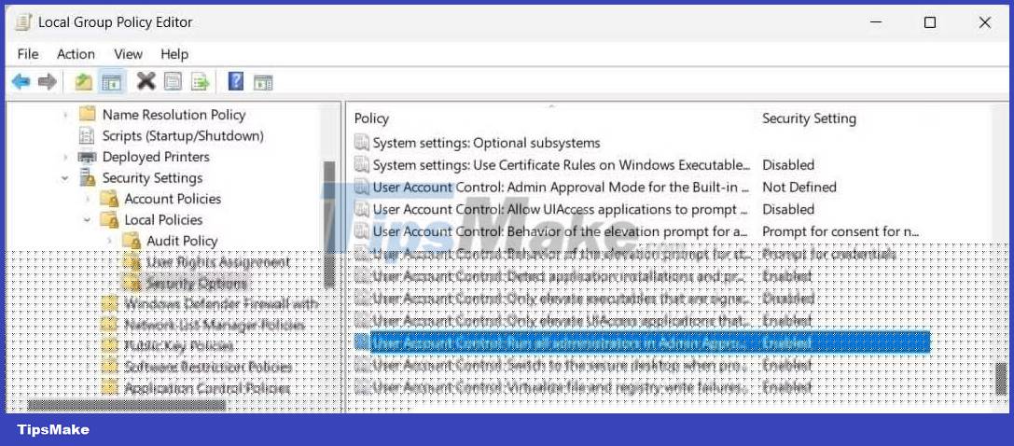Go up one level with folder icon
1014x446 pixels.
pos(83,82)
